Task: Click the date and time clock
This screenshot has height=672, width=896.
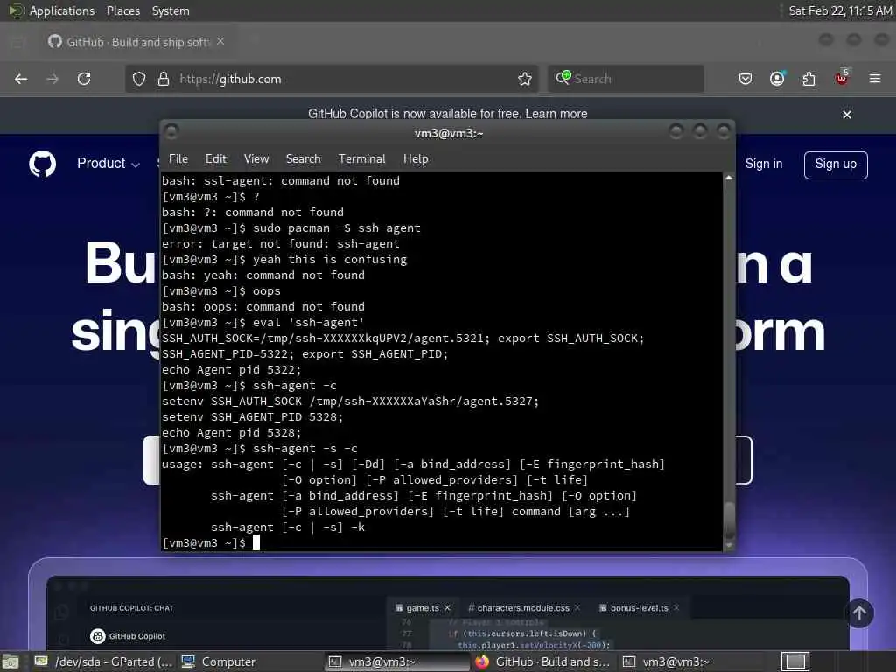Action: [840, 10]
